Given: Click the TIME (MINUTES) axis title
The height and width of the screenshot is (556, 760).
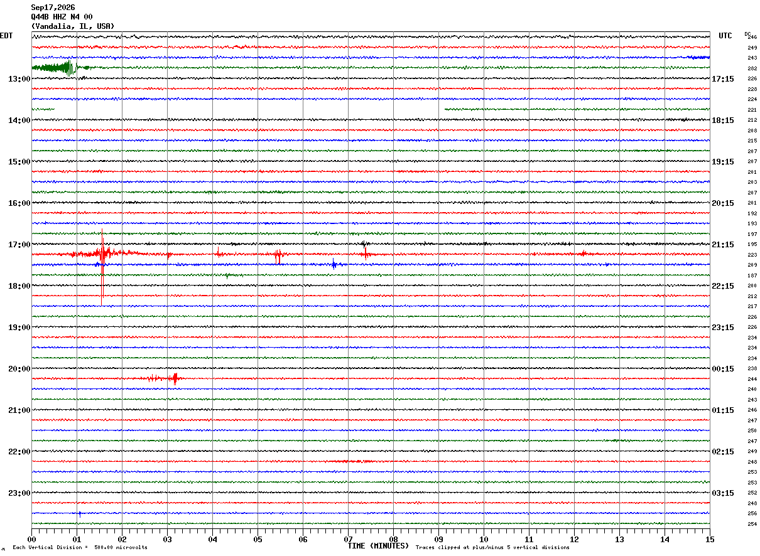Looking at the screenshot, I should click(x=378, y=546).
